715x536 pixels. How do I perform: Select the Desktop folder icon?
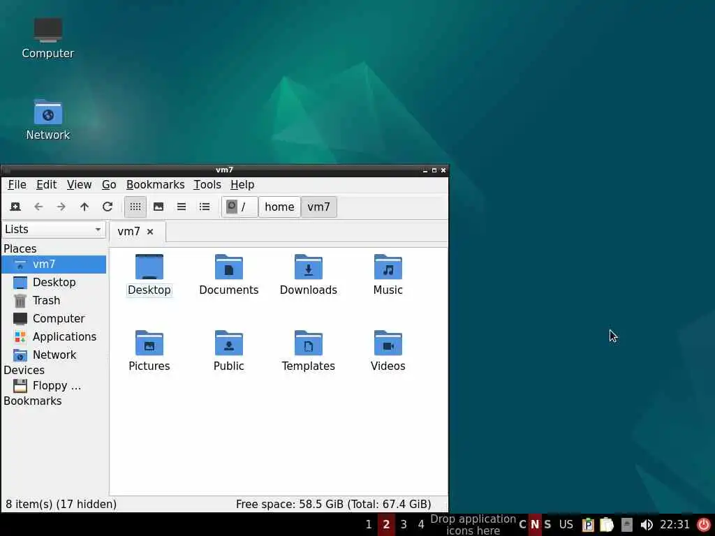[x=149, y=275]
